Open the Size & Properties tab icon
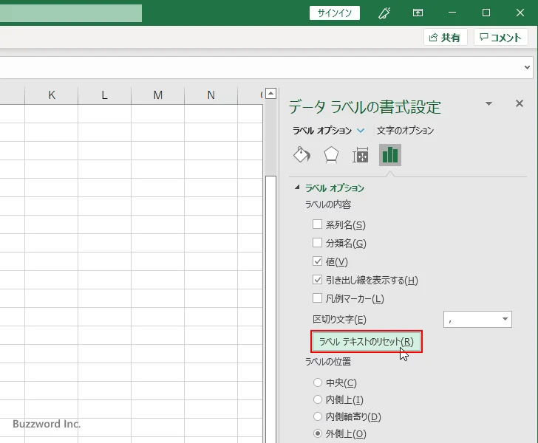Viewport: 538px width, 443px height. pyautogui.click(x=361, y=155)
